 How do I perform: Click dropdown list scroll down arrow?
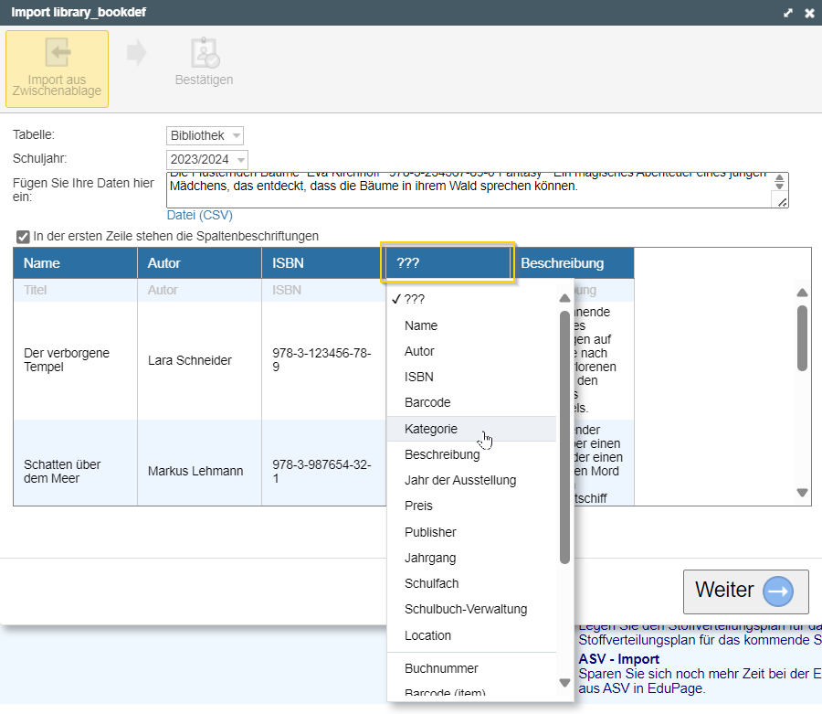(564, 683)
